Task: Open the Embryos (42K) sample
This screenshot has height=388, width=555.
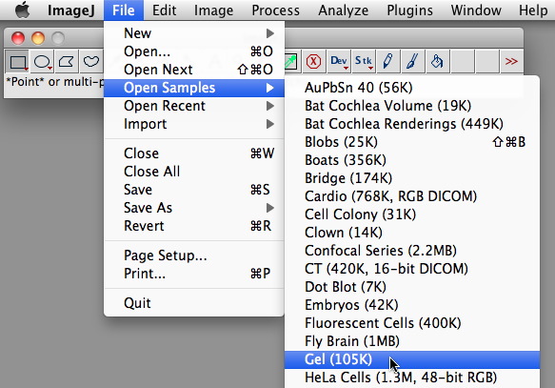Action: point(412,305)
